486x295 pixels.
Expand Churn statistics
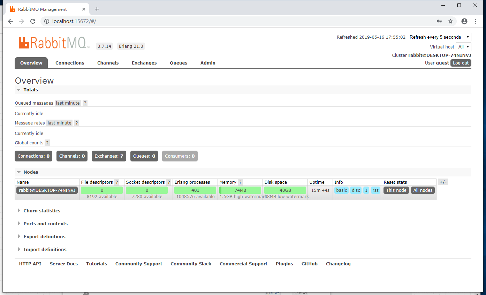coord(41,211)
